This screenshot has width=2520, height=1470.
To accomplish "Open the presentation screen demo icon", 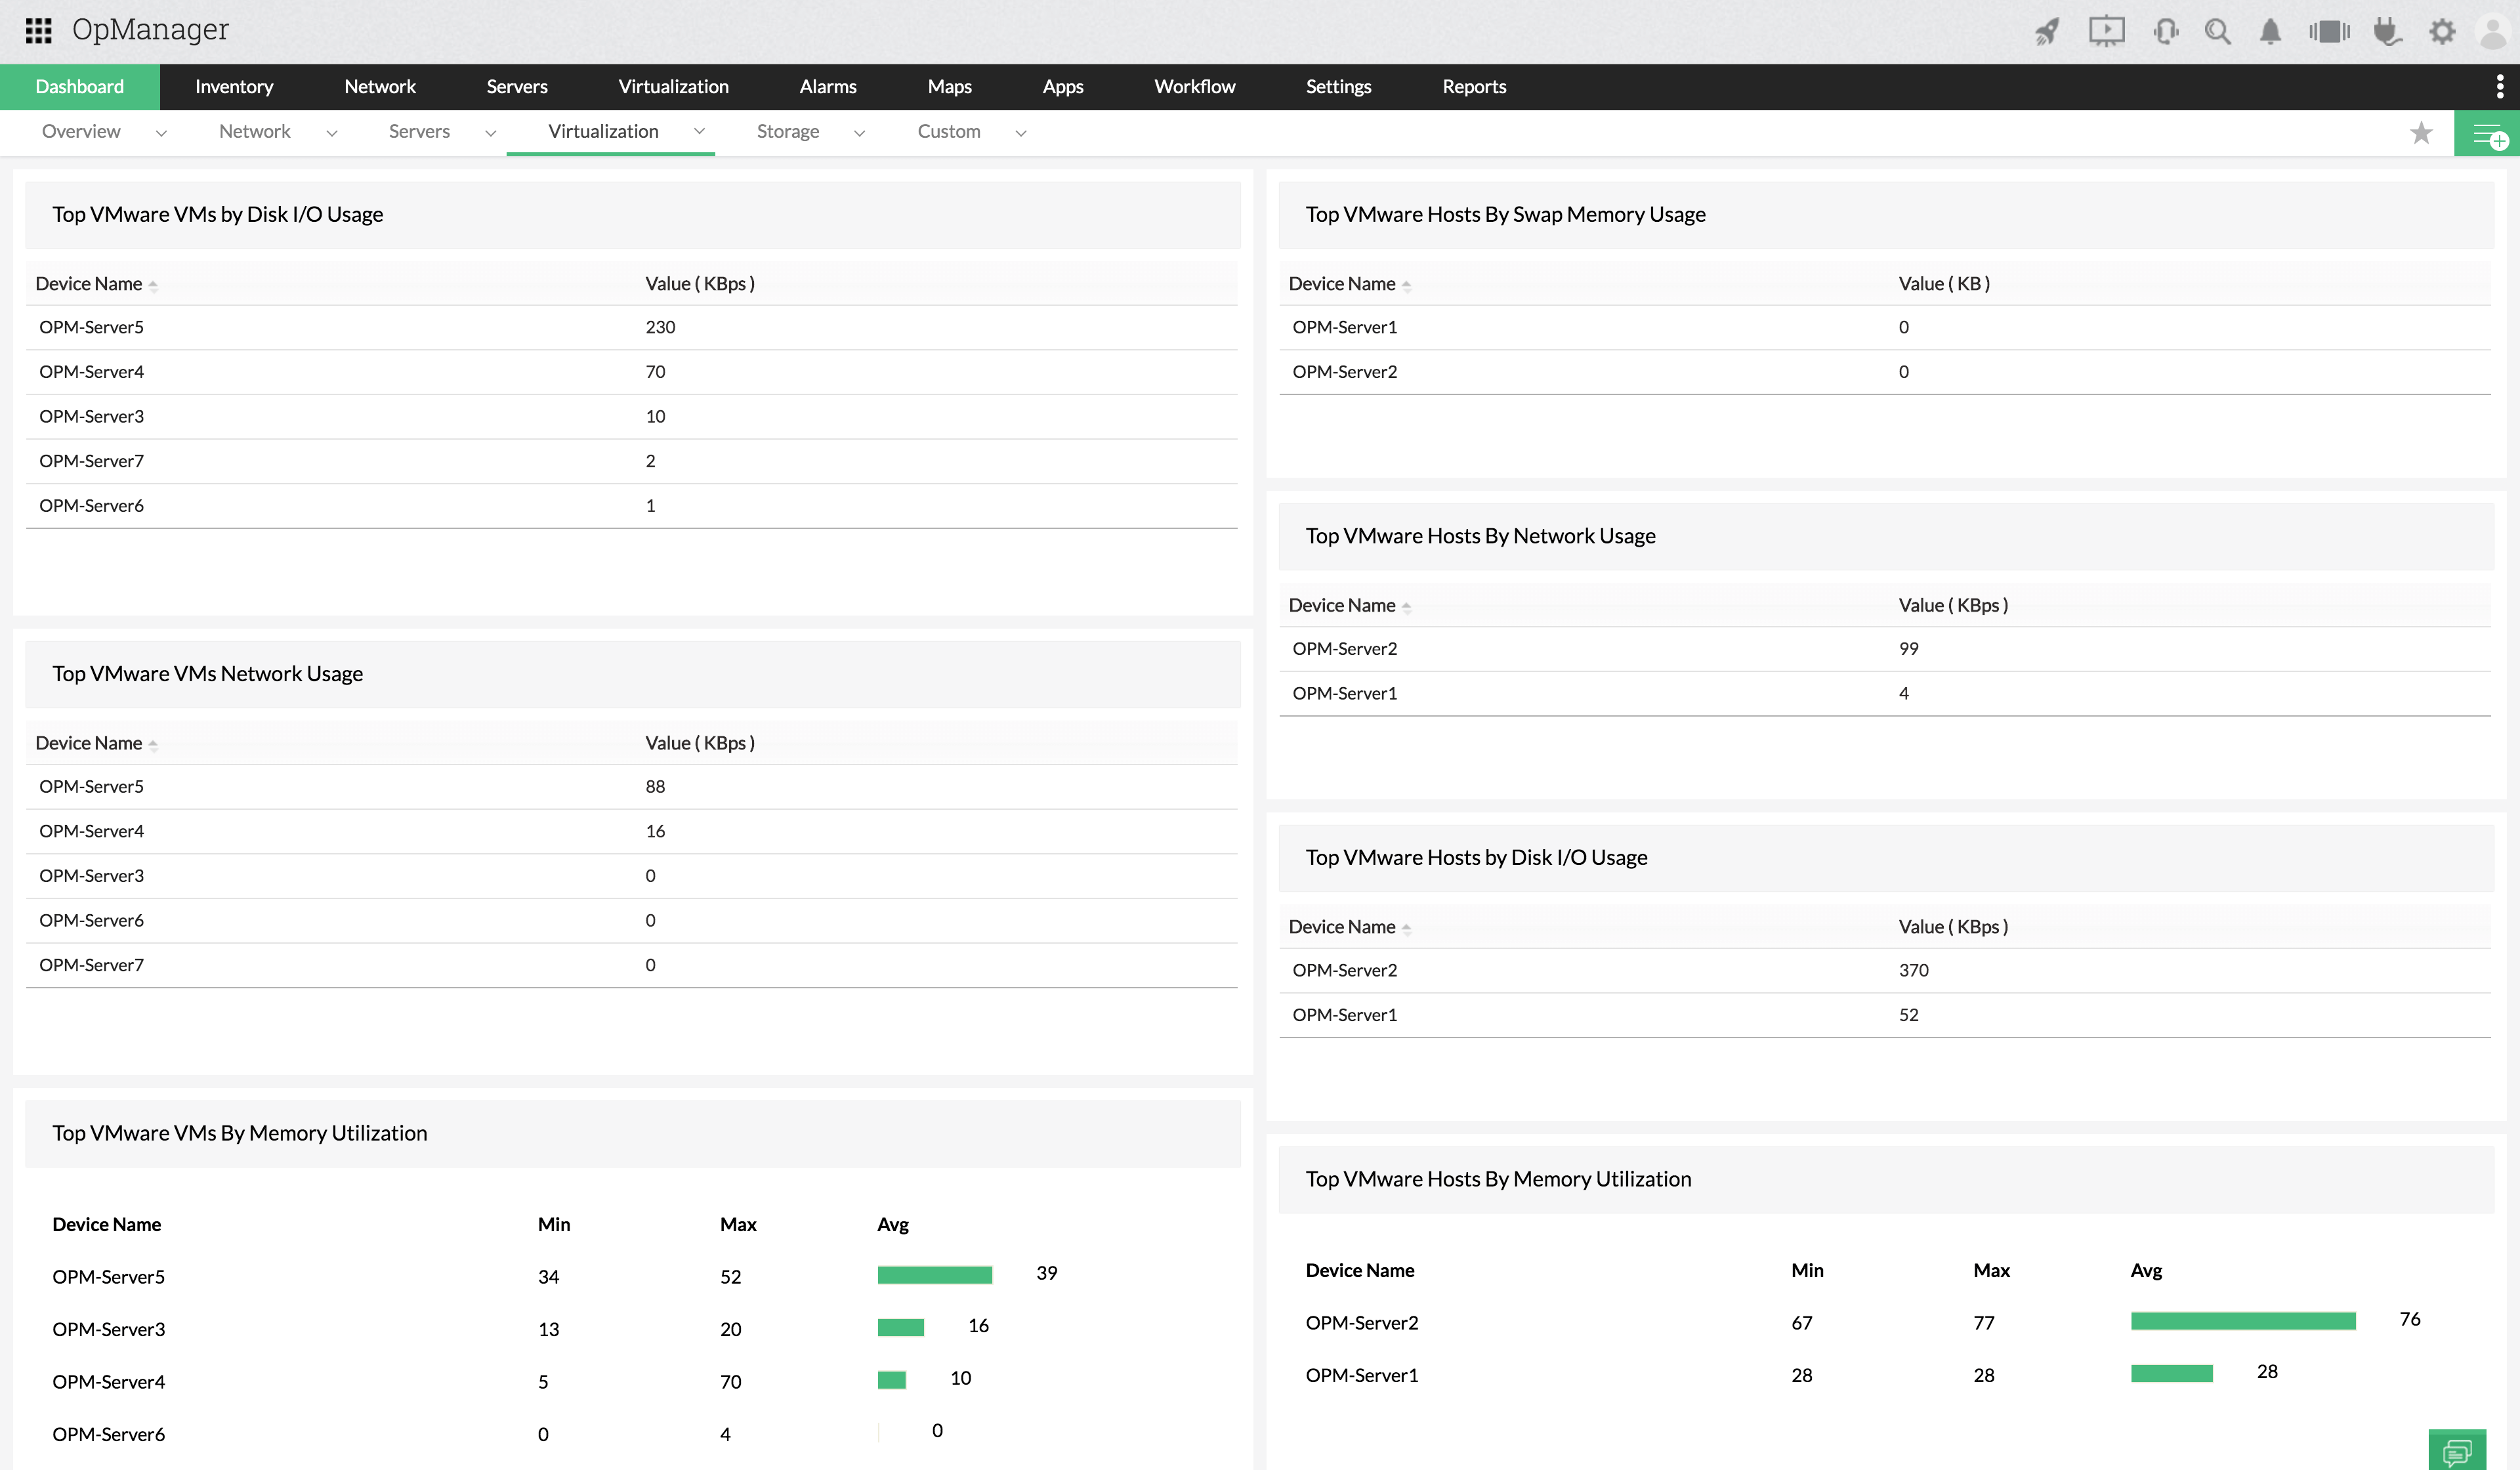I will (x=2106, y=31).
